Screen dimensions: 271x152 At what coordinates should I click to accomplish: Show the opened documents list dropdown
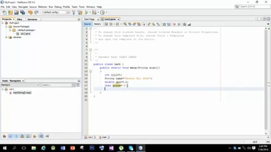click(265, 19)
